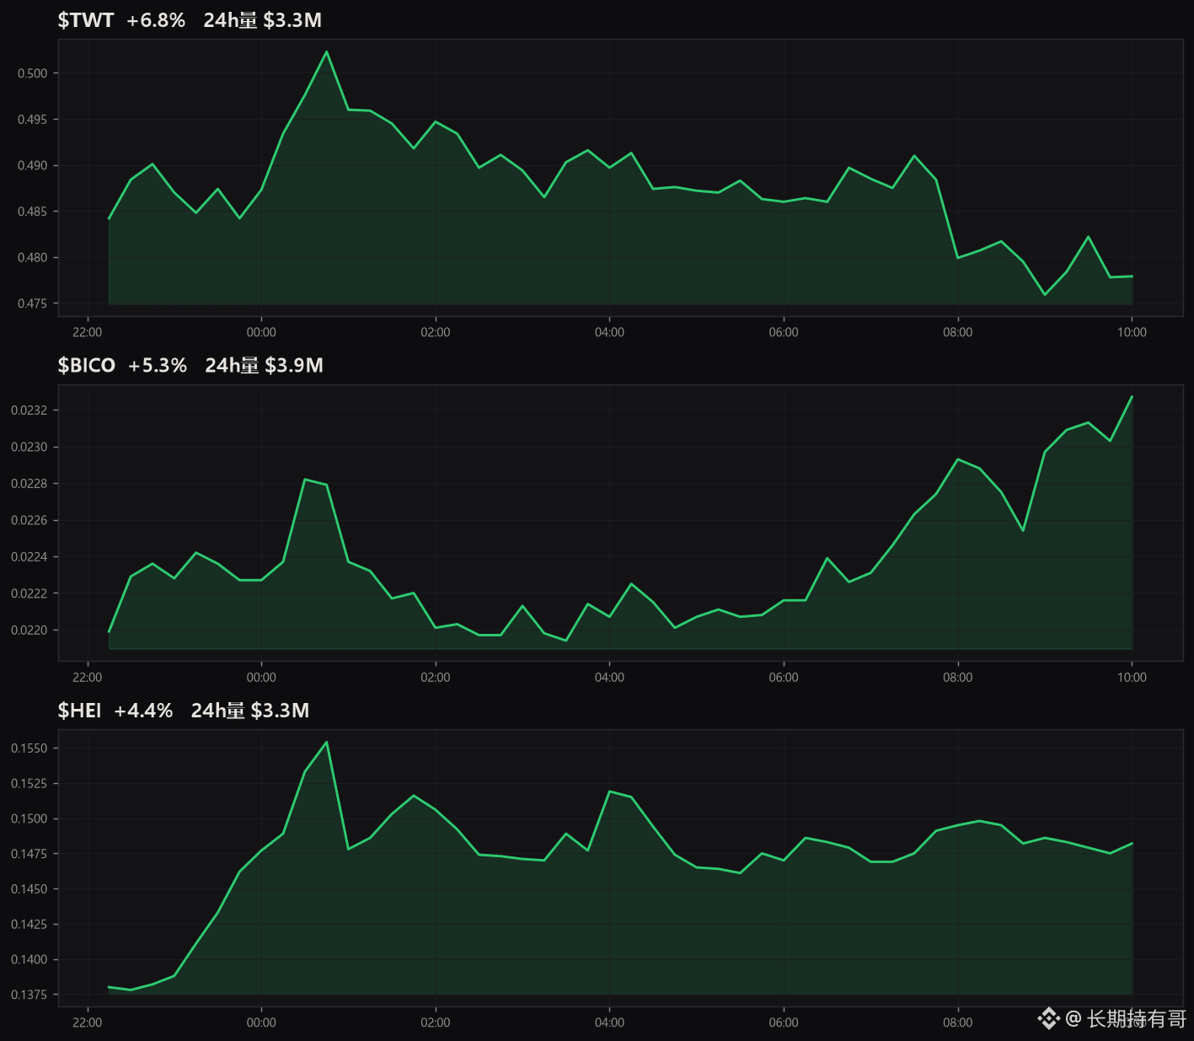Pick the 0.0228 price label on BICO axis
1194x1041 pixels.
(x=29, y=484)
